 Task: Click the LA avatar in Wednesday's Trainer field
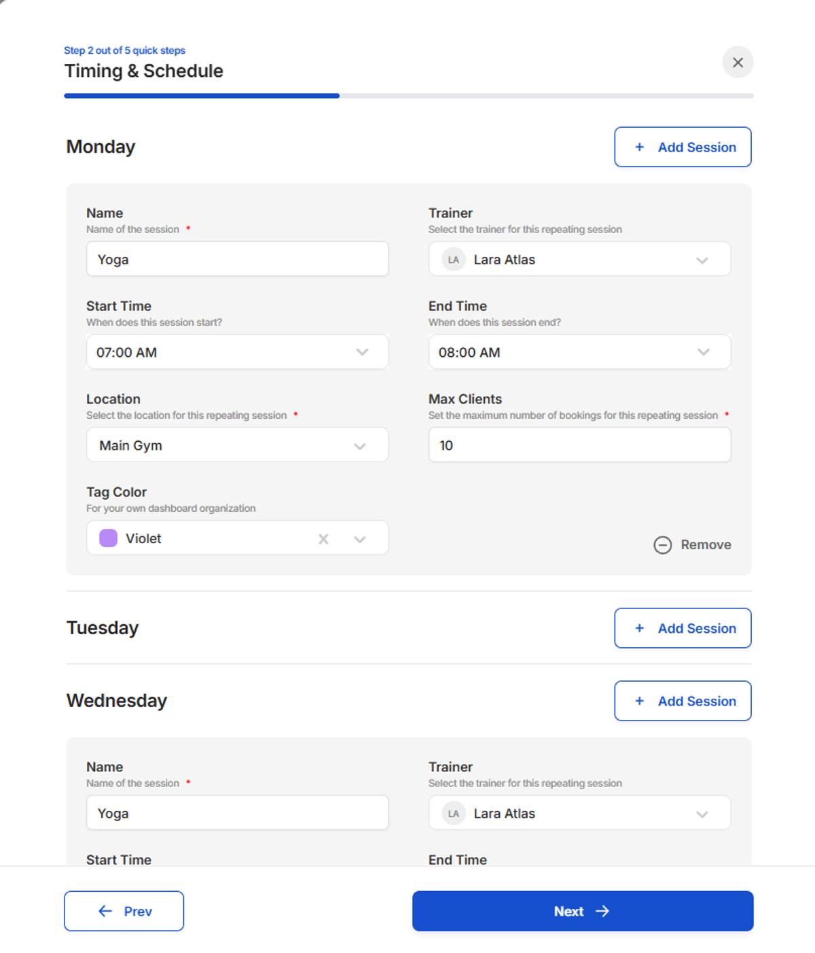pos(454,814)
